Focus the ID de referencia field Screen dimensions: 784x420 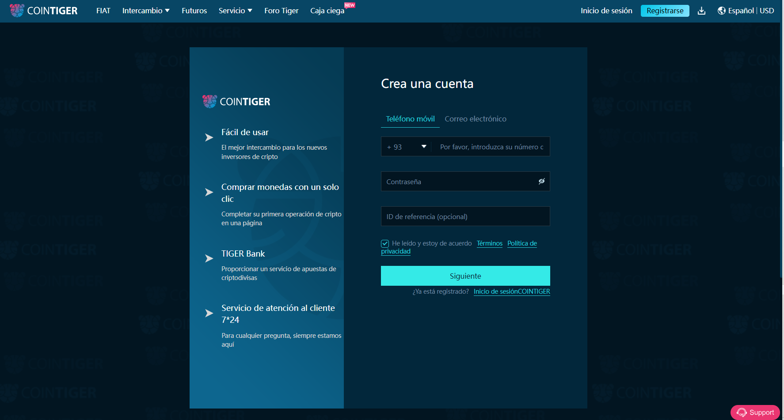coord(465,216)
